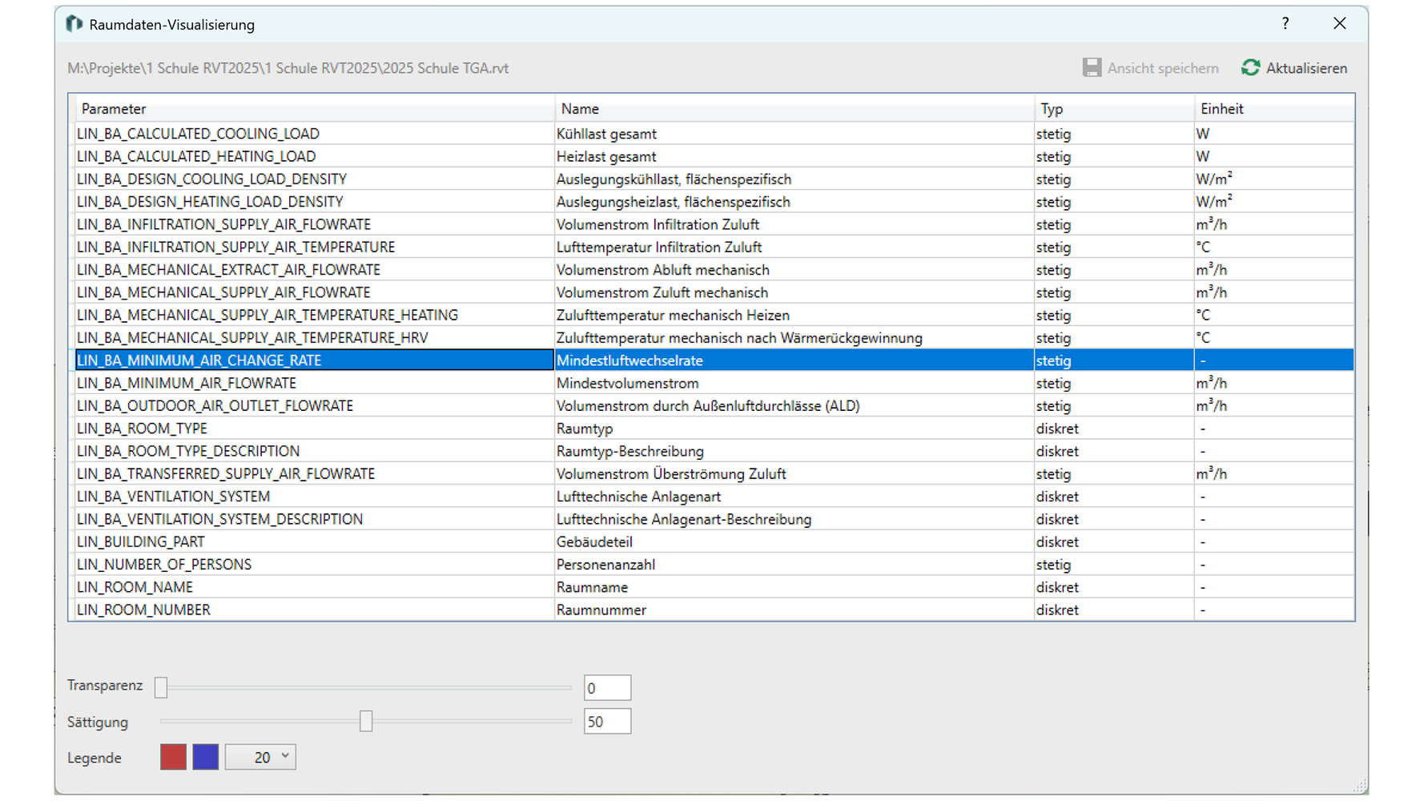
Task: Select the LIN_BA_VENTILATION_SYSTEM parameter row
Action: pos(173,497)
